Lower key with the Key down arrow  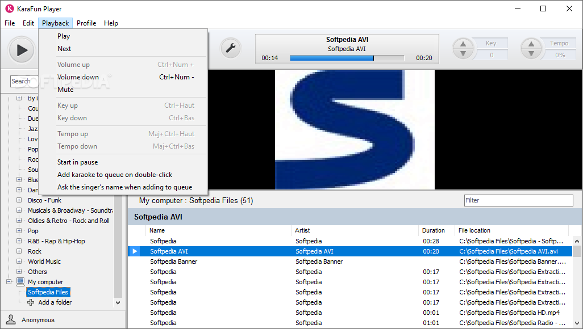(x=463, y=53)
